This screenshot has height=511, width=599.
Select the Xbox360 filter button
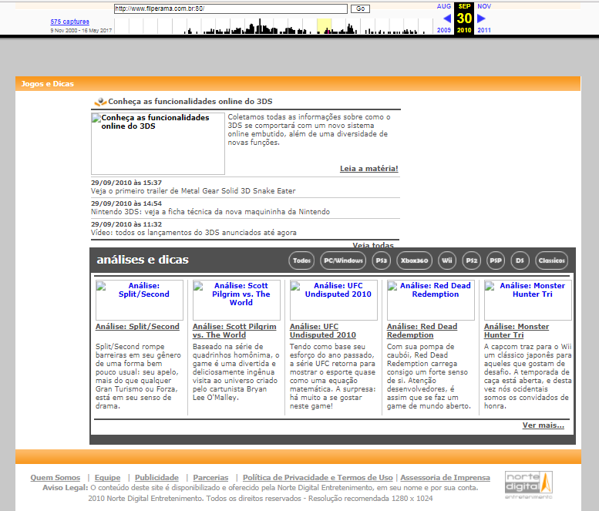[415, 261]
